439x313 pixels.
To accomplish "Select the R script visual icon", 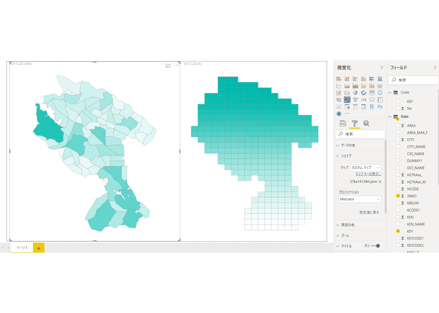I will coord(372,107).
